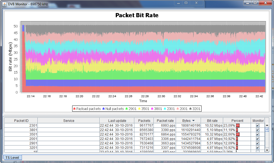Image resolution: width=274 pixels, height=163 pixels.
Task: Click the table scrollbar down arrow
Action: [x=267, y=150]
